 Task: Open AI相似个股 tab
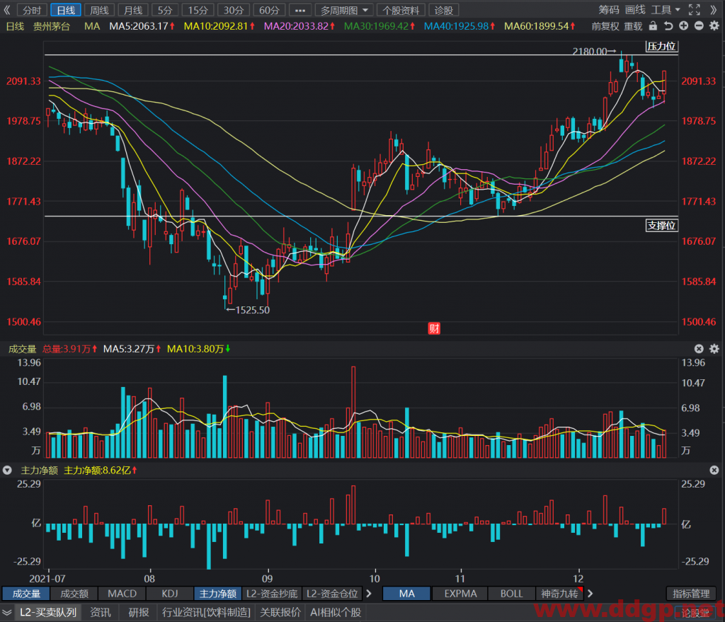coord(336,612)
